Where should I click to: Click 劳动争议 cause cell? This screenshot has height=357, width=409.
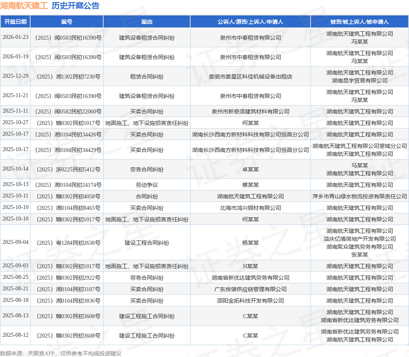click(x=147, y=185)
